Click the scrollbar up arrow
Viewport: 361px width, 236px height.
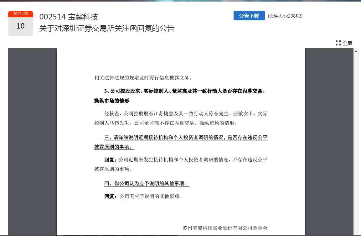point(356,51)
